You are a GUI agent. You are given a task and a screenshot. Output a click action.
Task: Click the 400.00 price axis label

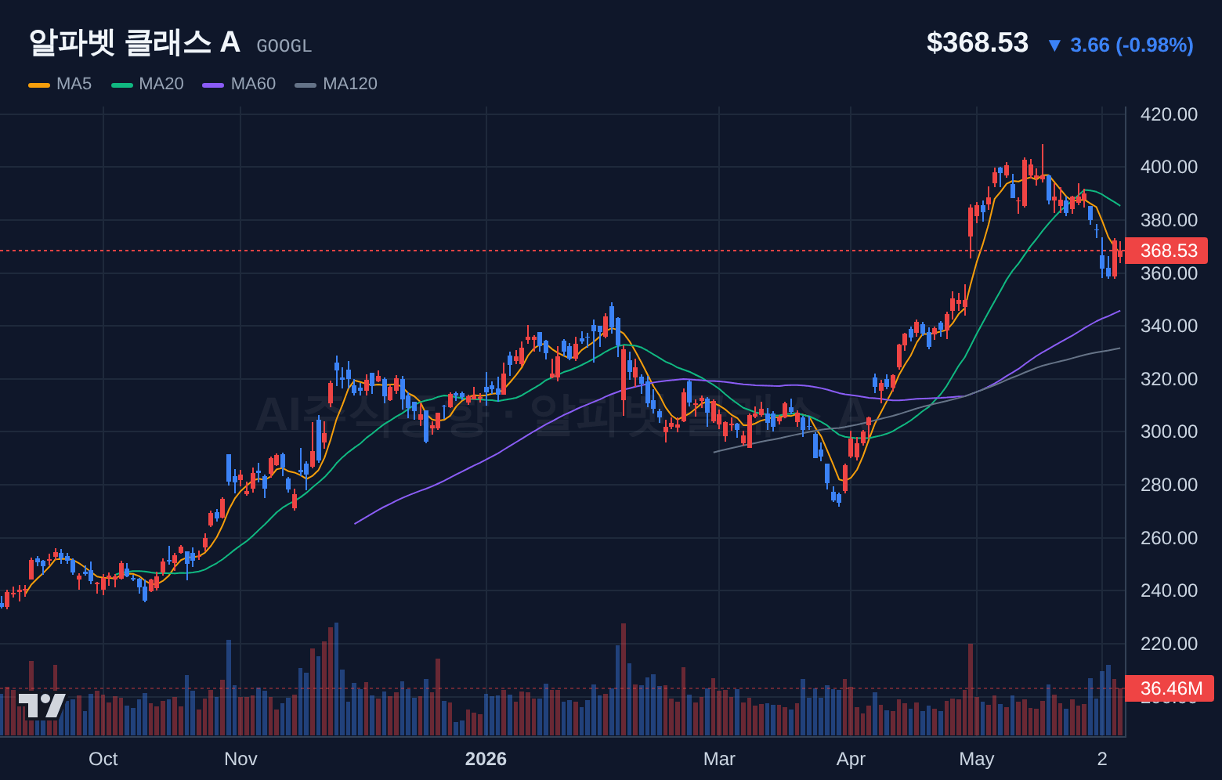tap(1169, 167)
